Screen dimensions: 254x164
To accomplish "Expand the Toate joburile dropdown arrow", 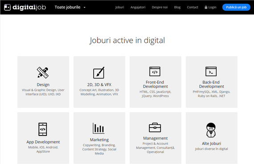I will point(85,8).
